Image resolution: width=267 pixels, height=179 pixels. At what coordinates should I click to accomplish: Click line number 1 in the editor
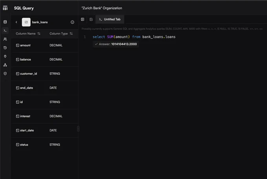[85, 37]
